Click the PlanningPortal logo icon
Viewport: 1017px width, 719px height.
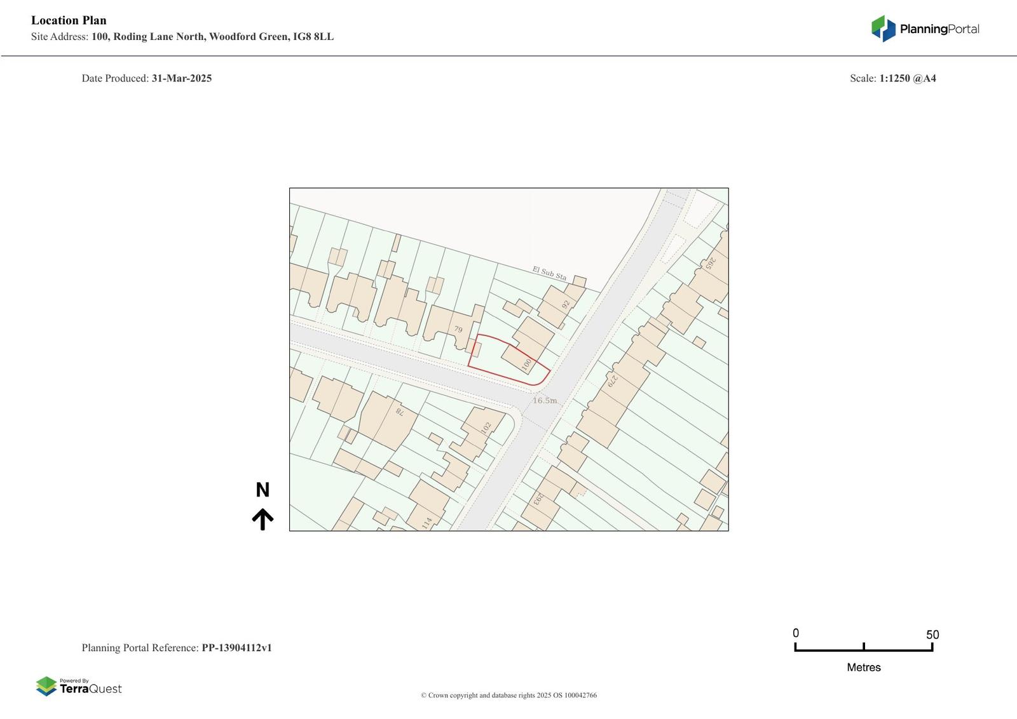[883, 29]
